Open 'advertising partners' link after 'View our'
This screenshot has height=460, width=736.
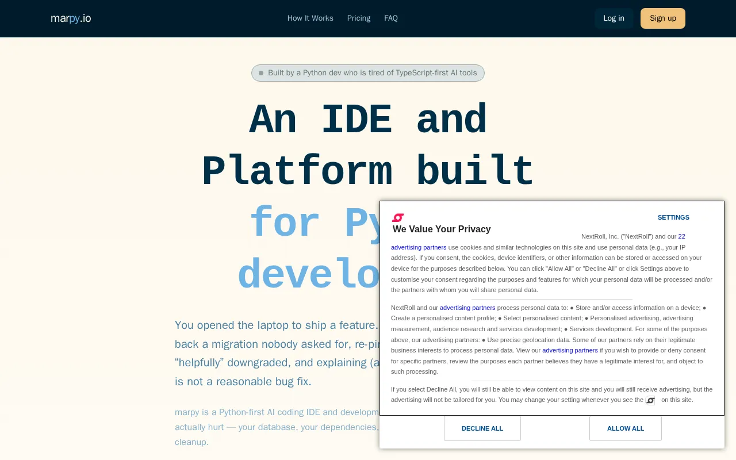570,350
